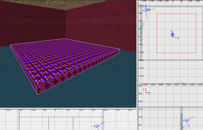The width and height of the screenshot is (203, 130).
Task: Click the green X axis line at the origin
Action: pos(176,37)
